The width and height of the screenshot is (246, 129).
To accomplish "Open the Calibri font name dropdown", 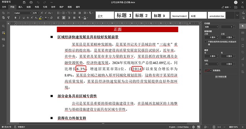I will (x=23, y=13).
